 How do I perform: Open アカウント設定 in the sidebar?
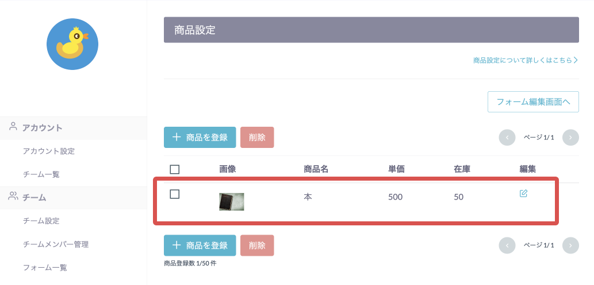pos(49,151)
